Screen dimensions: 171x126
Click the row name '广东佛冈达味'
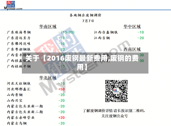click(19, 44)
